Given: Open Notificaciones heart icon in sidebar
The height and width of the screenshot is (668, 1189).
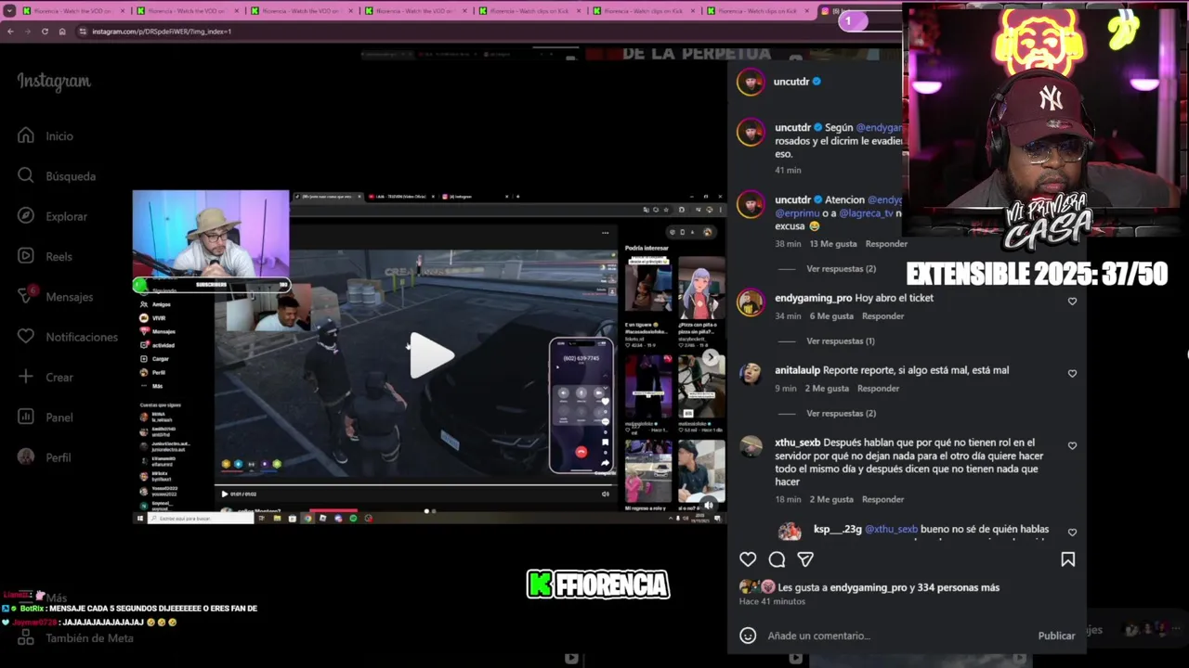Looking at the screenshot, I should pyautogui.click(x=26, y=337).
